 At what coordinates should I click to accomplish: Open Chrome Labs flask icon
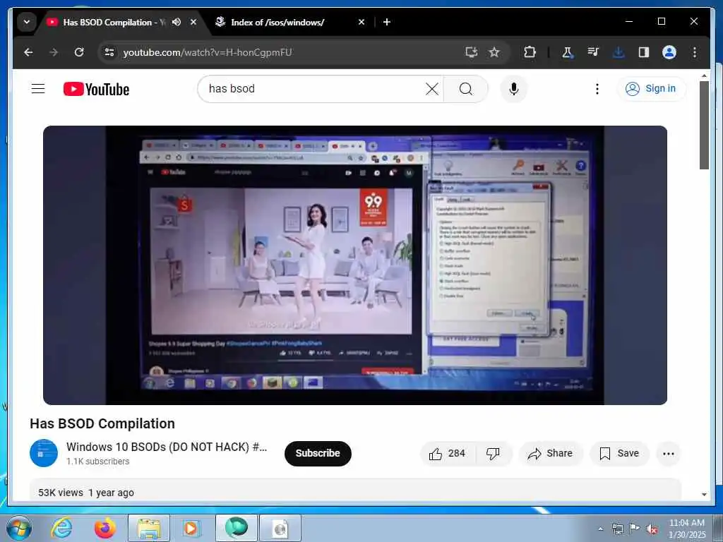(x=567, y=52)
